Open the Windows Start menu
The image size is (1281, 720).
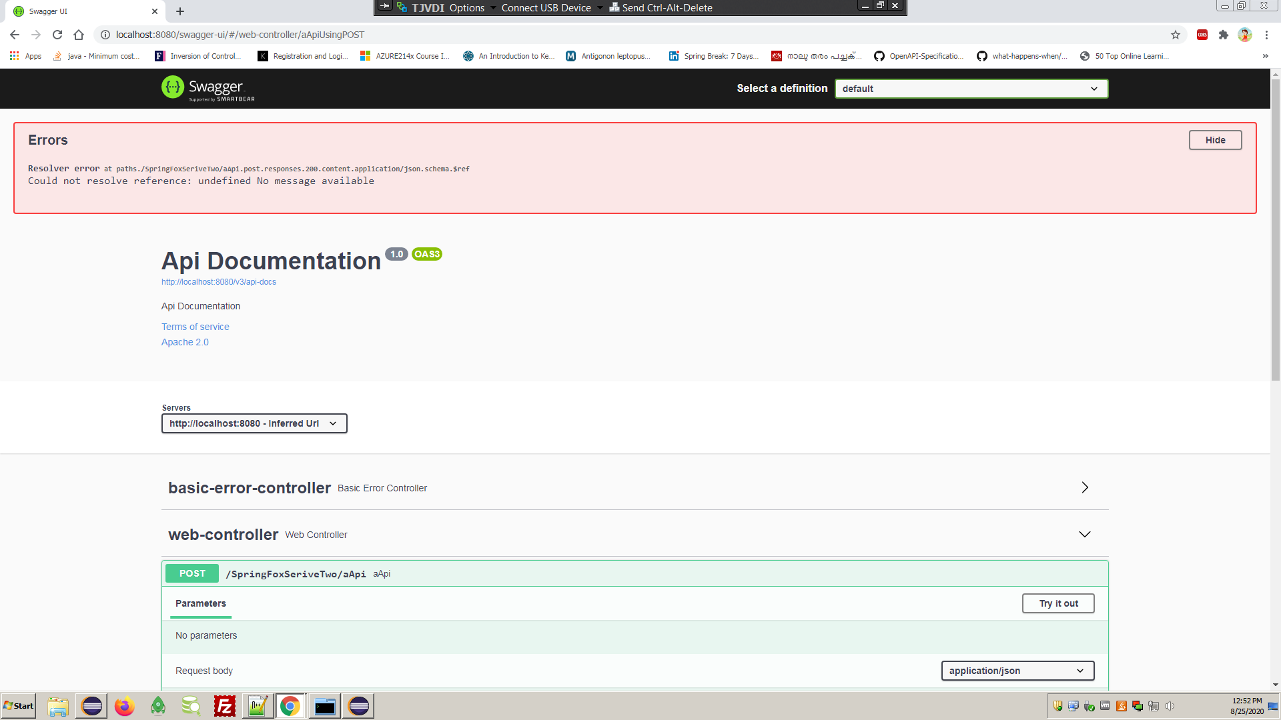(x=19, y=706)
